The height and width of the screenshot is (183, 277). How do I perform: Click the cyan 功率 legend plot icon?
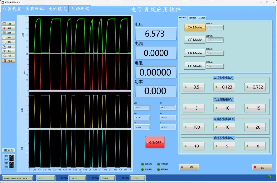[11, 167]
